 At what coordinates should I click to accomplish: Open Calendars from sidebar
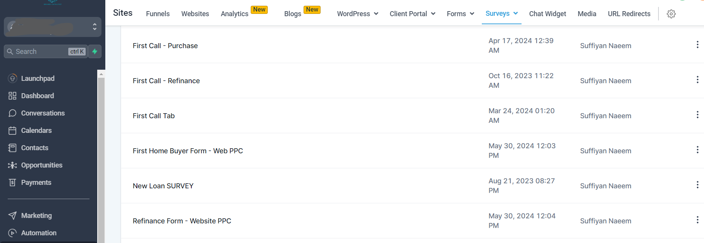point(36,131)
